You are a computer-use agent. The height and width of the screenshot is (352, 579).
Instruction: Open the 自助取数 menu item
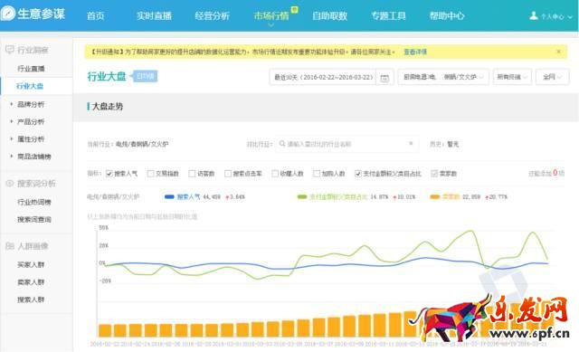(329, 16)
